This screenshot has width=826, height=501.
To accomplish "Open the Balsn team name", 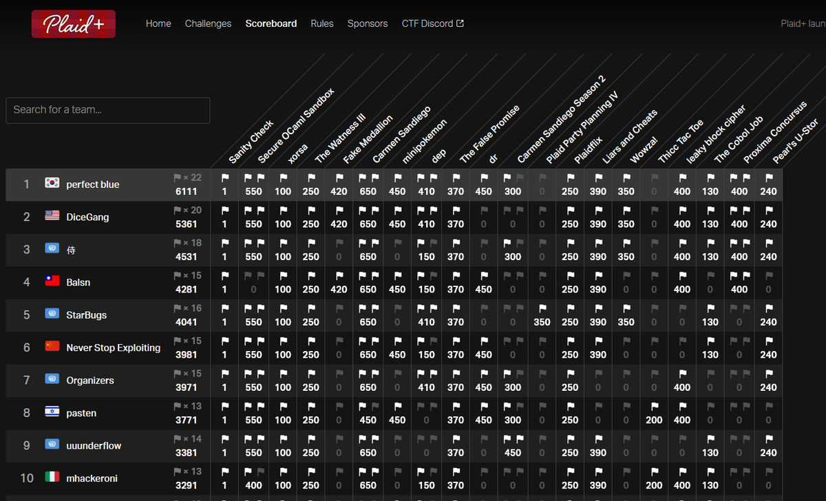I will click(x=78, y=282).
